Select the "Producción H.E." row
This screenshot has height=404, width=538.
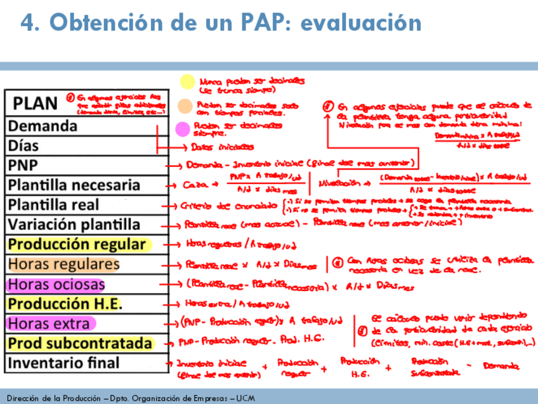tap(87, 304)
